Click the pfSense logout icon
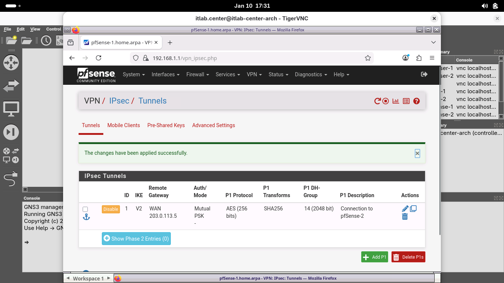 coord(424,74)
